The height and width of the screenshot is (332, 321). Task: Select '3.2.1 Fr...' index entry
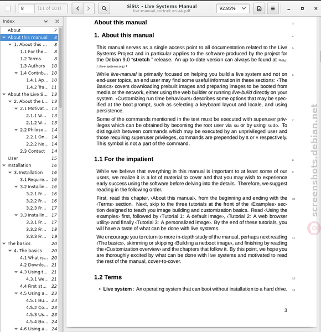[x=30, y=194]
